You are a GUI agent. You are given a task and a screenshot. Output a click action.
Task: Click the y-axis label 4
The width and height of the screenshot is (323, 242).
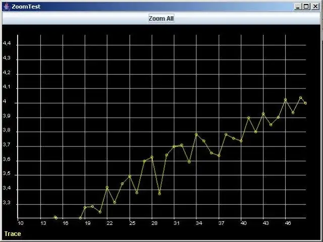(5, 102)
